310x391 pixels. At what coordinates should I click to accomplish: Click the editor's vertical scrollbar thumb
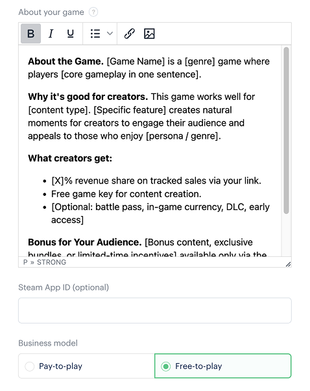click(x=286, y=130)
